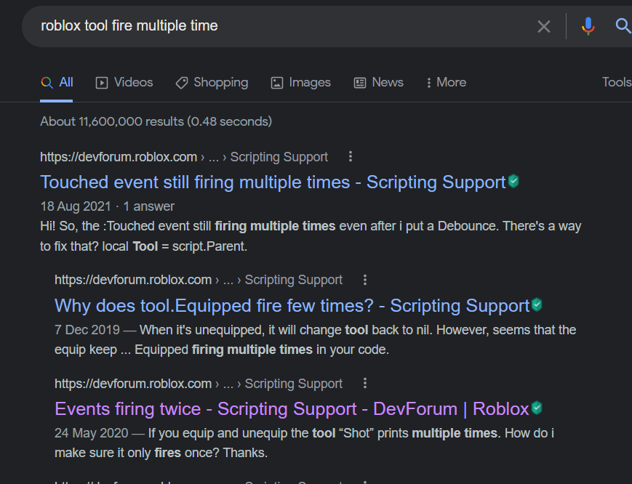Expand the More search categories menu
Screen dimensions: 632x484
(x=446, y=82)
